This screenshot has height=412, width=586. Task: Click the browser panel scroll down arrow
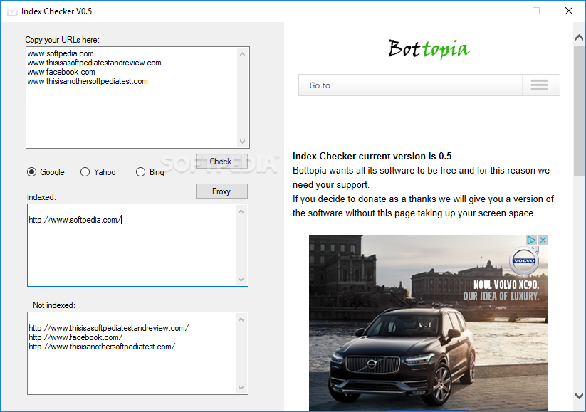[x=580, y=396]
